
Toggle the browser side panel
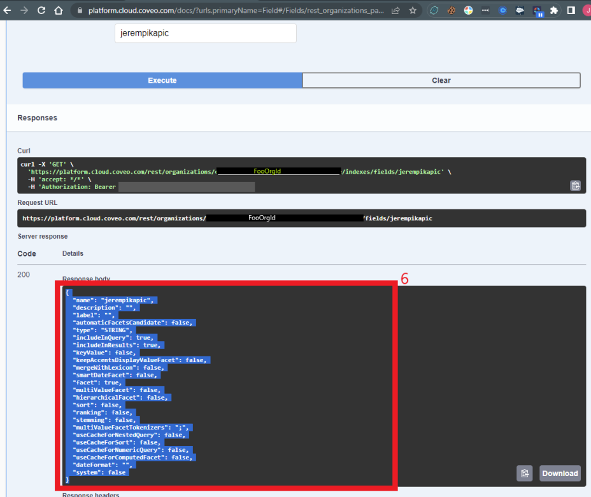571,11
